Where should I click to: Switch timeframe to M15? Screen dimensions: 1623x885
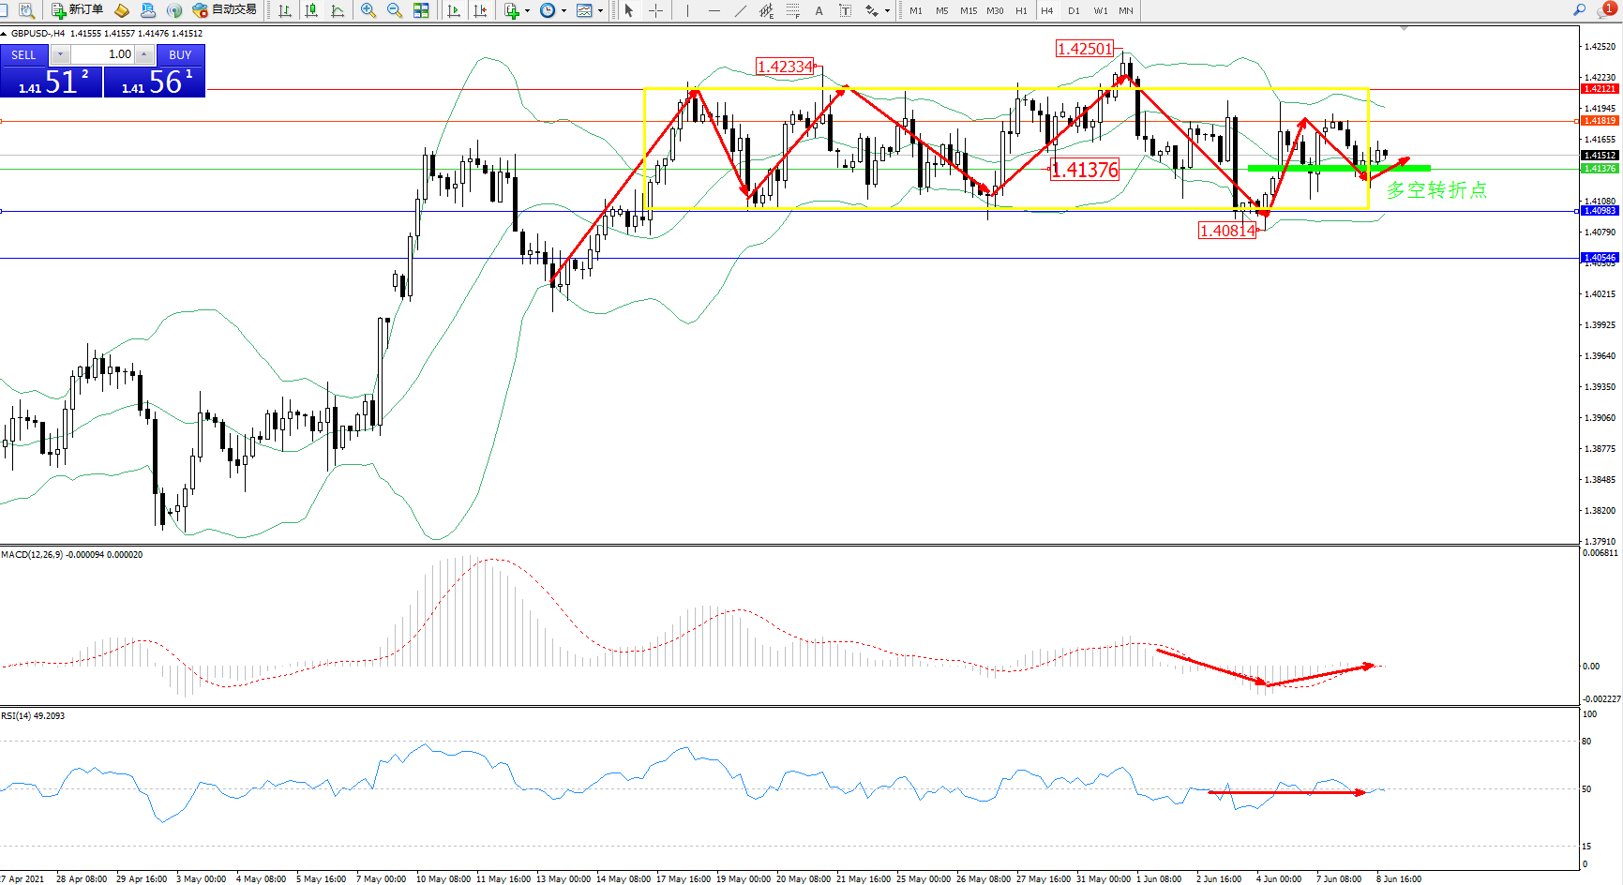(969, 11)
